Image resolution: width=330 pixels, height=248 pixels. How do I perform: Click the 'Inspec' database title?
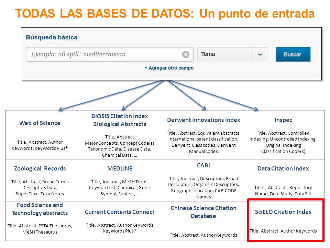(283, 120)
